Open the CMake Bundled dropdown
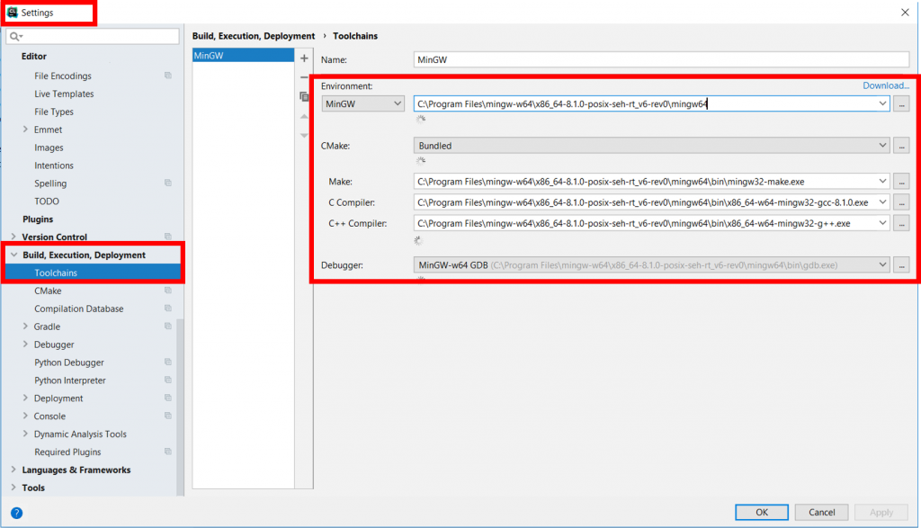The width and height of the screenshot is (921, 528). [882, 146]
